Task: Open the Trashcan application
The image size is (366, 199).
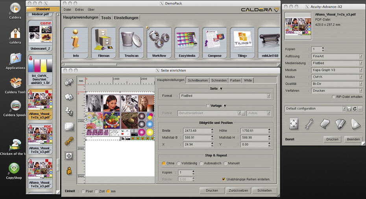Action: (x=131, y=43)
